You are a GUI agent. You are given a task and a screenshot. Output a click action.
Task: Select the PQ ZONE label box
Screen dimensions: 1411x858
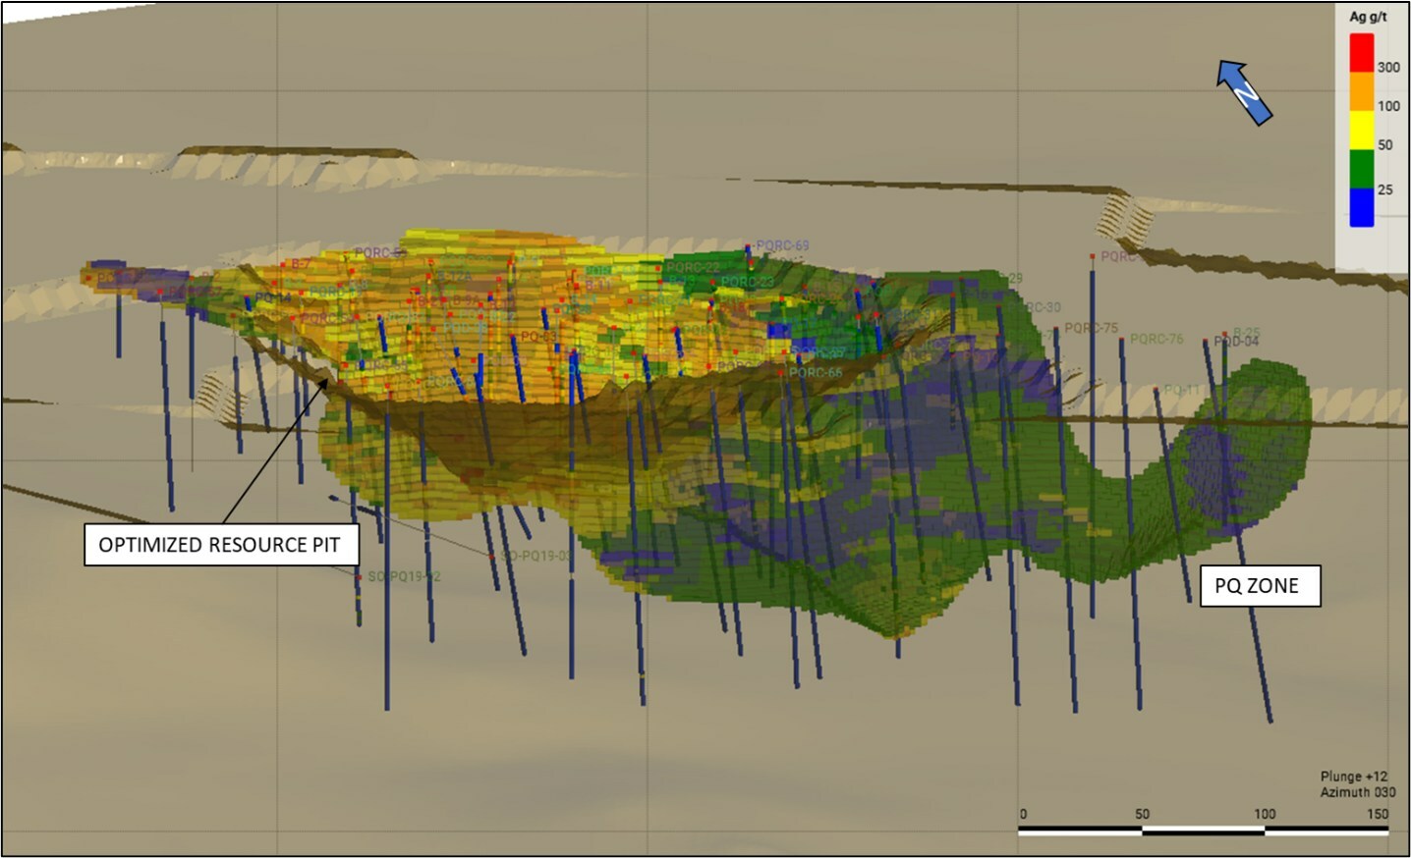[1258, 586]
